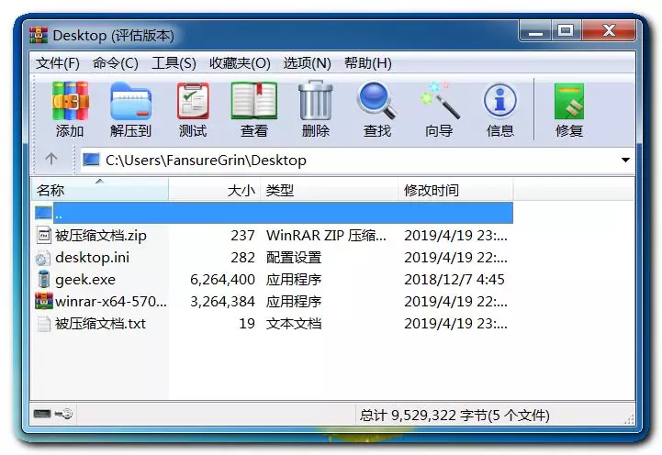The image size is (662, 455).
Task: Select the geek.exe trash icon
Action: tap(43, 279)
